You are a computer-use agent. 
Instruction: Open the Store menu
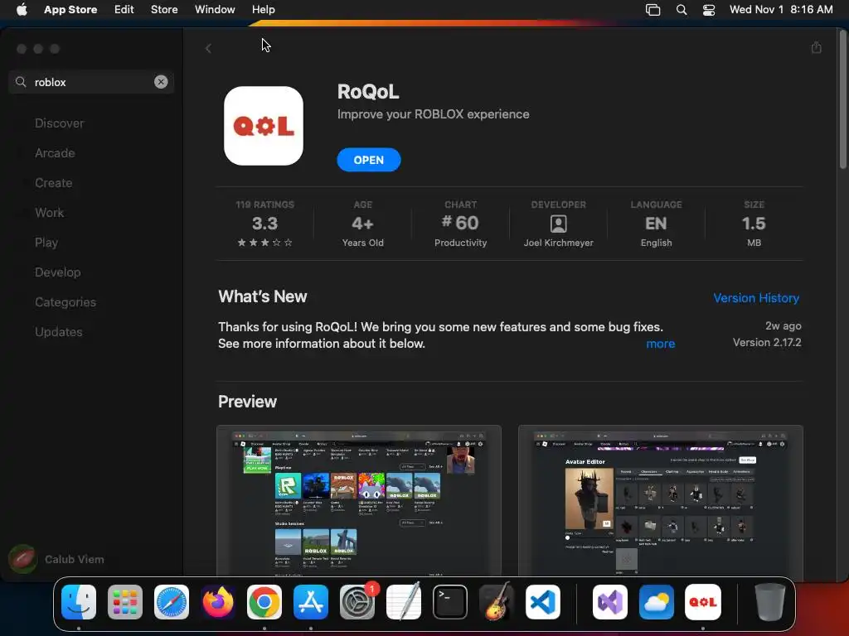tap(164, 9)
